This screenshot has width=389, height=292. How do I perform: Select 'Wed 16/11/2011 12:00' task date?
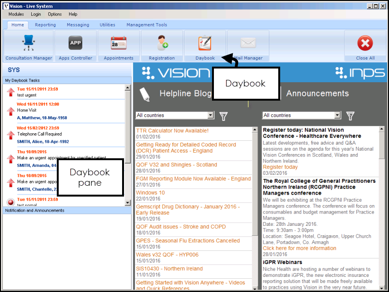point(38,104)
